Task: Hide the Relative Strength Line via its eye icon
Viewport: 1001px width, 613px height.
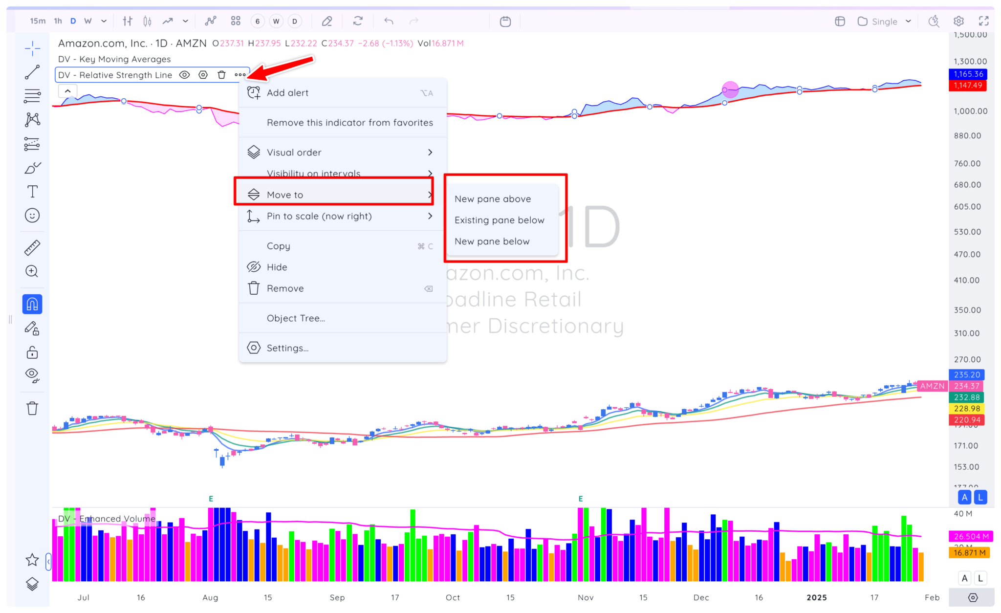Action: point(184,75)
